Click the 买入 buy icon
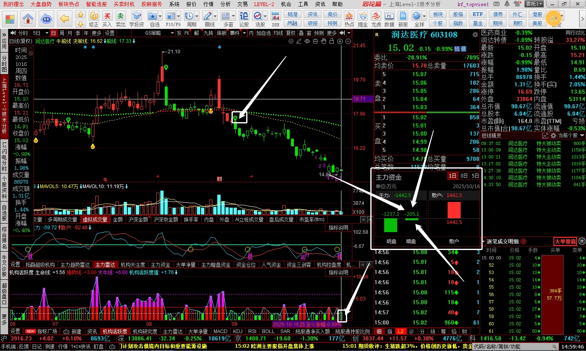Screen dimensions: 586x351 click(x=107, y=19)
